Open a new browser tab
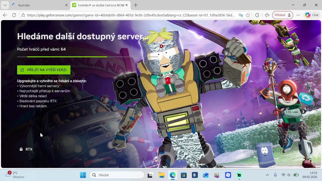Viewport: 322px width, 181px height. point(136,5)
